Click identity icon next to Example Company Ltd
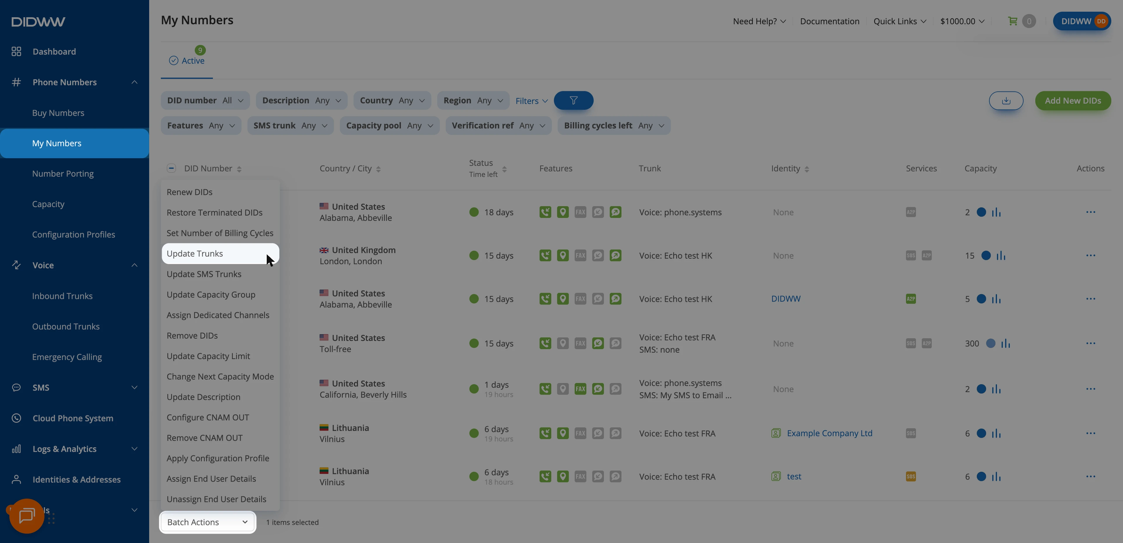This screenshot has width=1123, height=543. point(776,433)
